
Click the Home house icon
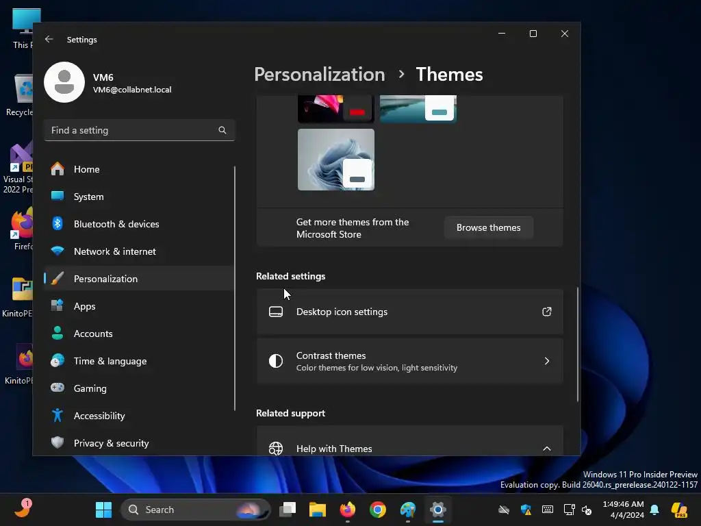click(58, 168)
